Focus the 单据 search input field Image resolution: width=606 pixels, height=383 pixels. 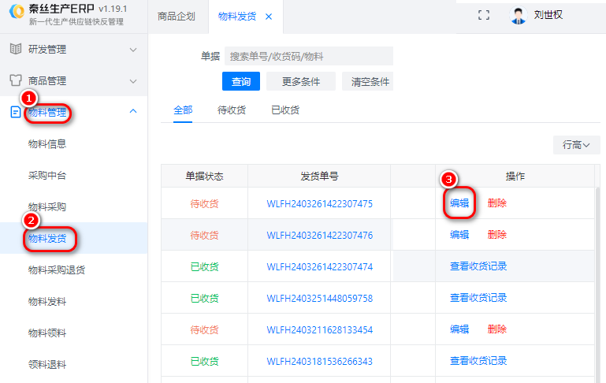pos(308,57)
